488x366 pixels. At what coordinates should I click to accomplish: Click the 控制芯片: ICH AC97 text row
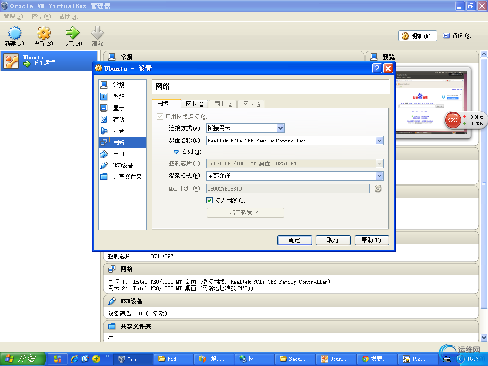pyautogui.click(x=141, y=256)
